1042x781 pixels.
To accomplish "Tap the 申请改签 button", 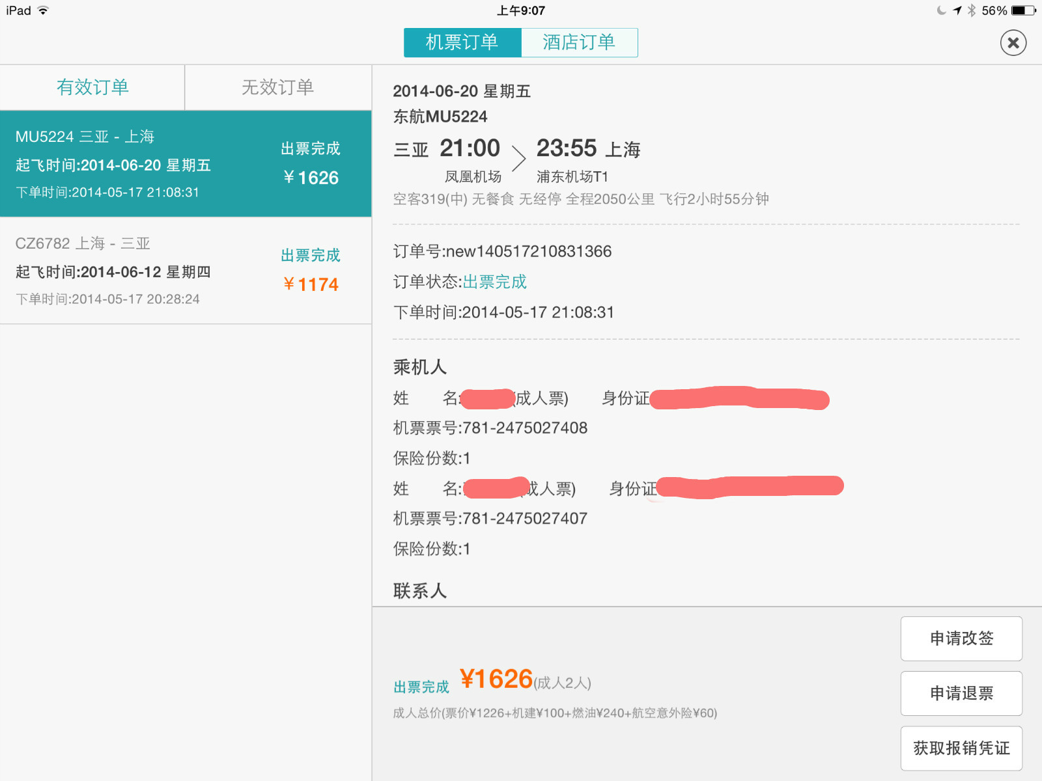I will pos(961,638).
